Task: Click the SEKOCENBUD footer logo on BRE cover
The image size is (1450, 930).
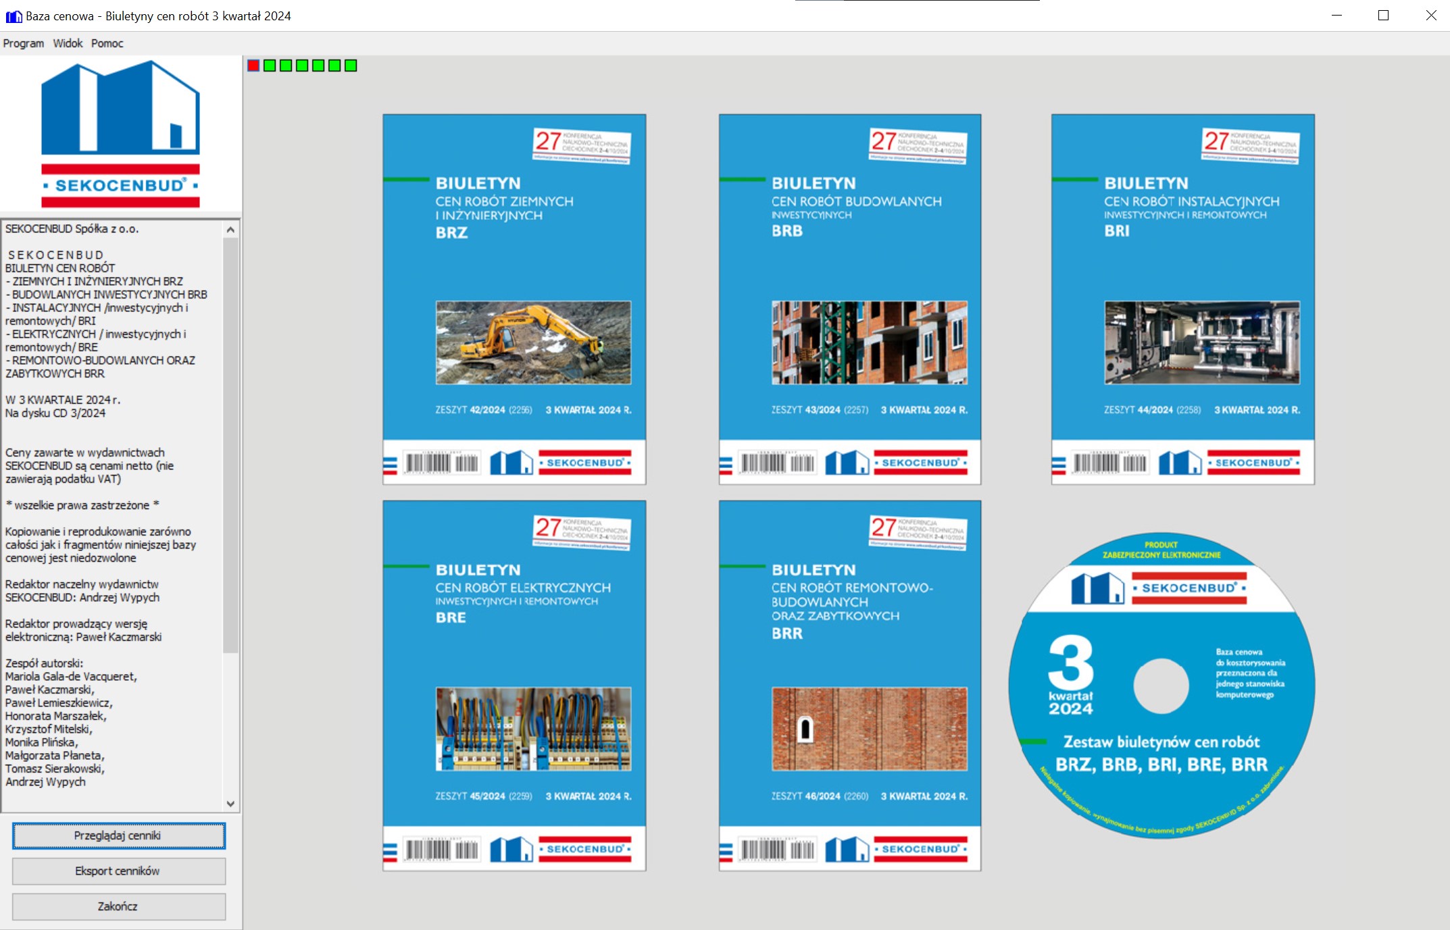Action: click(x=561, y=849)
